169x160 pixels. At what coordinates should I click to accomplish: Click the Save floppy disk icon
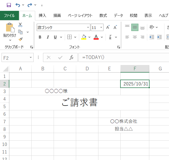[9, 5]
